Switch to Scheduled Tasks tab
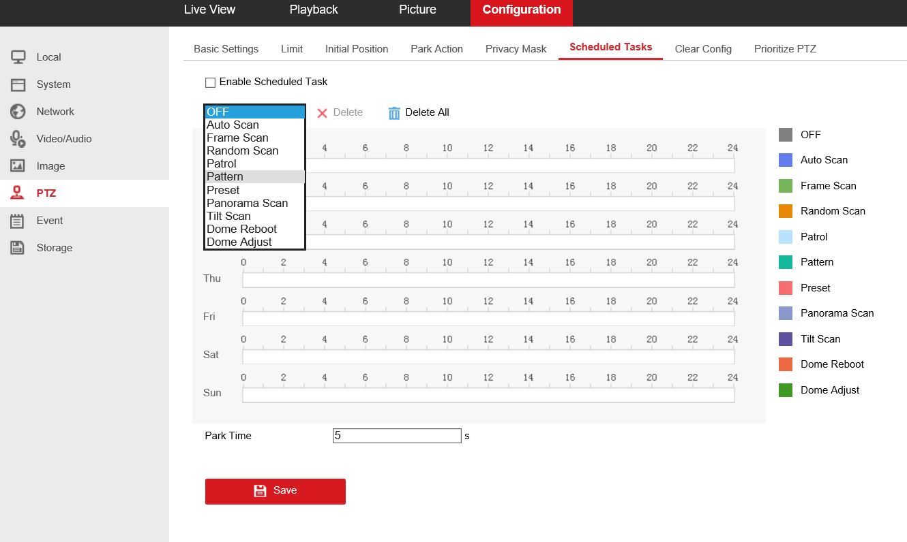 tap(610, 48)
